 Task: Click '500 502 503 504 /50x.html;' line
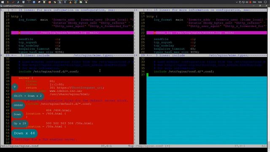[x=70, y=123]
